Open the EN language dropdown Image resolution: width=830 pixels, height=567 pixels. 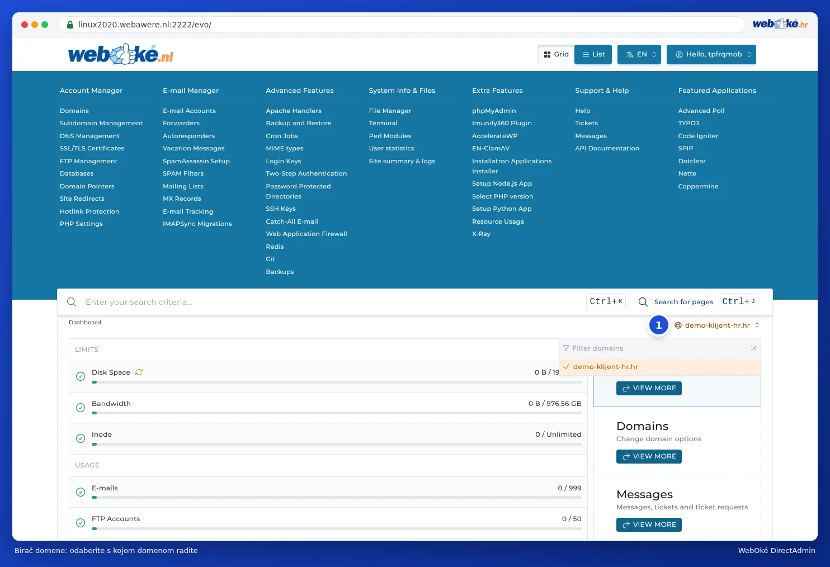[x=639, y=54]
